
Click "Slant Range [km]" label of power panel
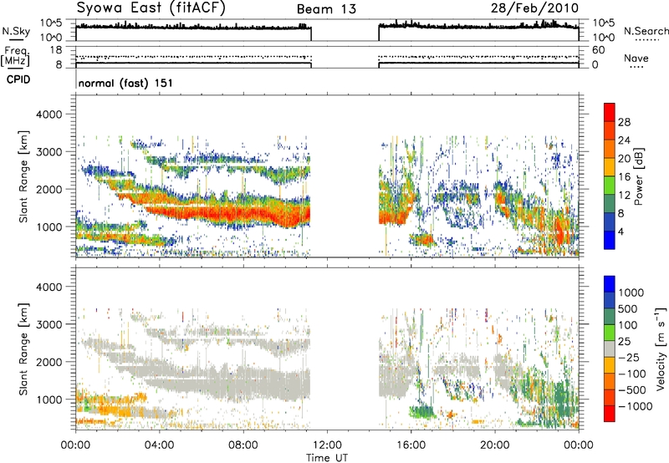(x=23, y=176)
